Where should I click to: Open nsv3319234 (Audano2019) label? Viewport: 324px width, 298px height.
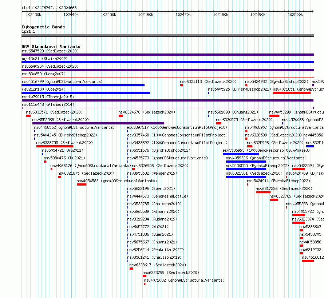[x=152, y=219]
